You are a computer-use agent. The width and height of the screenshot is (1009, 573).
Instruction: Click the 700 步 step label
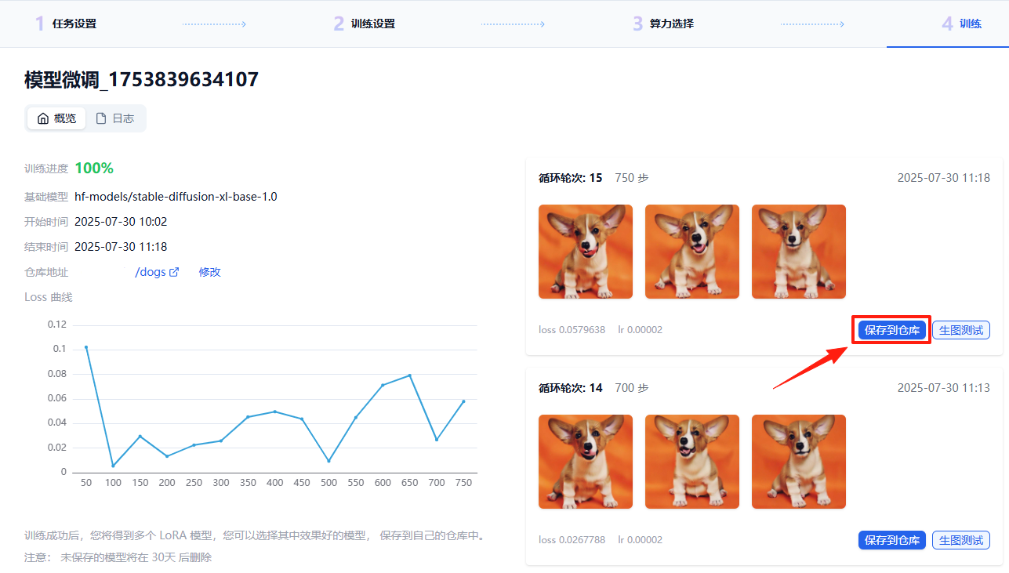point(632,388)
